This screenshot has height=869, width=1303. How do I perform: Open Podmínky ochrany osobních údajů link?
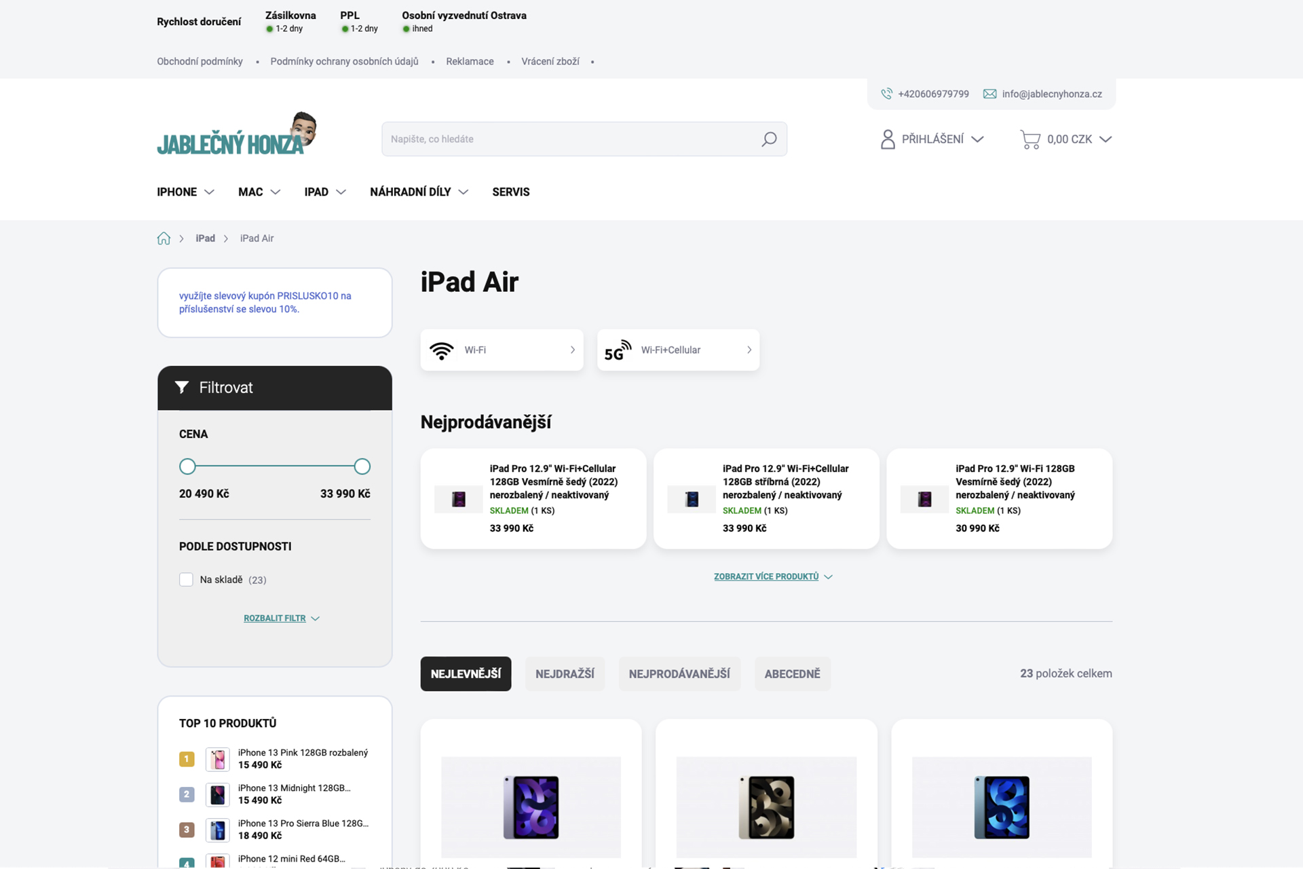pos(344,61)
